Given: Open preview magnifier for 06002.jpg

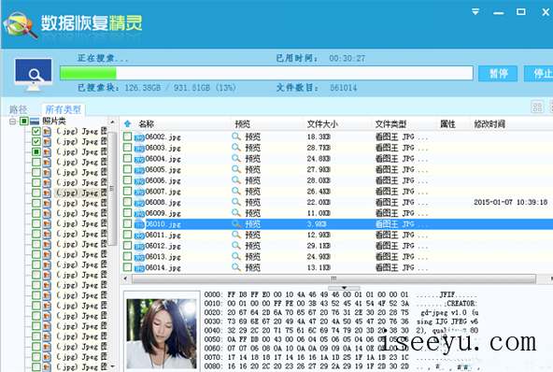Looking at the screenshot, I should (236, 136).
